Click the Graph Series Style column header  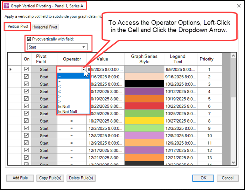coord(144,59)
